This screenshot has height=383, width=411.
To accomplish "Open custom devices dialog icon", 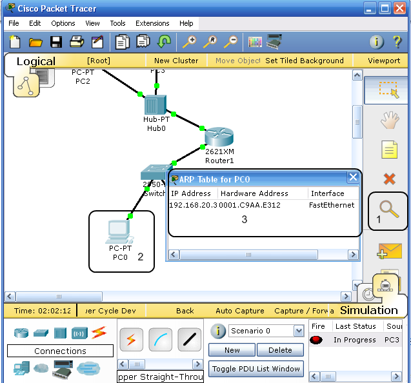I will (x=274, y=42).
